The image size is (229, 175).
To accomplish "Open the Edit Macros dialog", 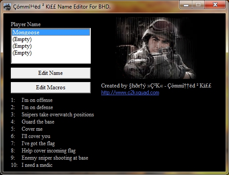I will click(x=51, y=87).
